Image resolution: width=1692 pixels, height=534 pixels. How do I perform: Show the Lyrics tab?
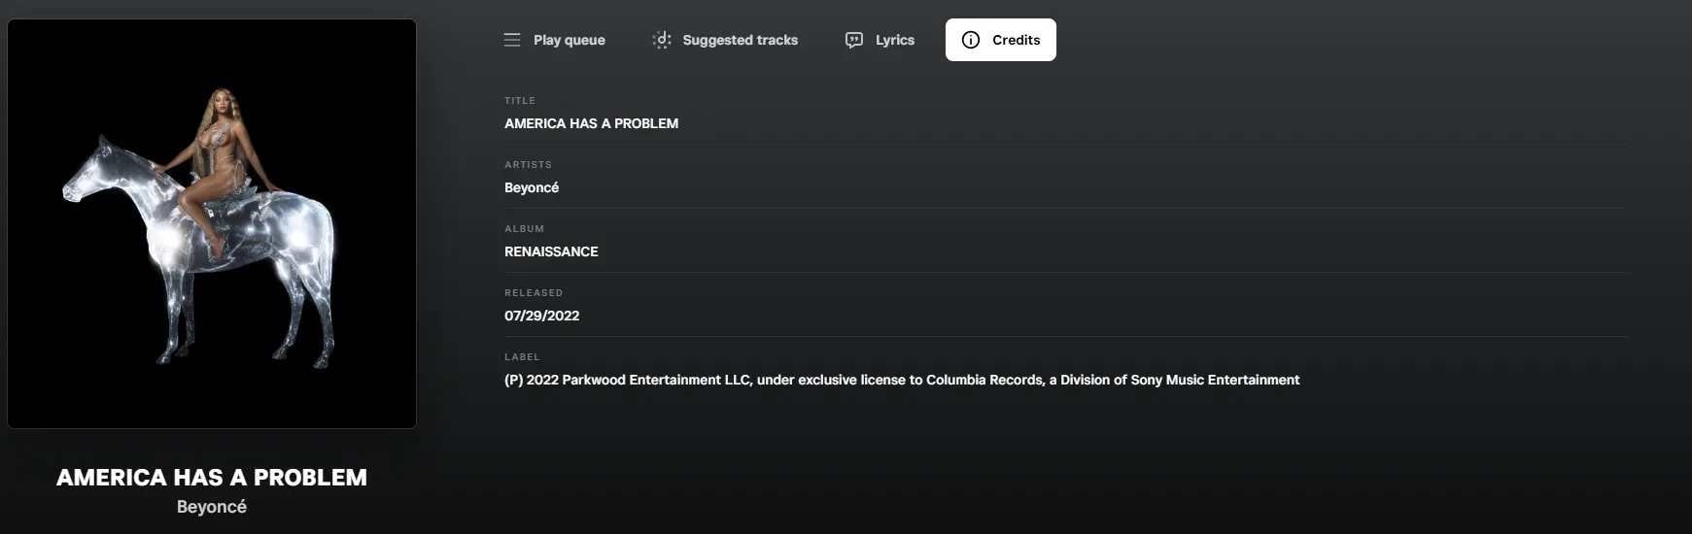point(894,40)
